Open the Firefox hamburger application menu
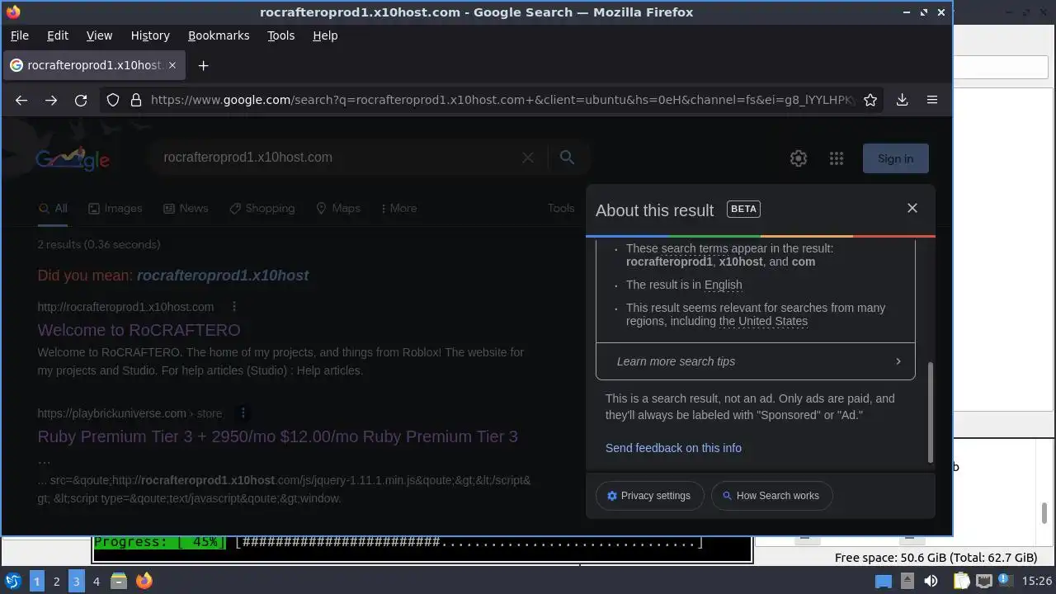The height and width of the screenshot is (594, 1056). [932, 100]
